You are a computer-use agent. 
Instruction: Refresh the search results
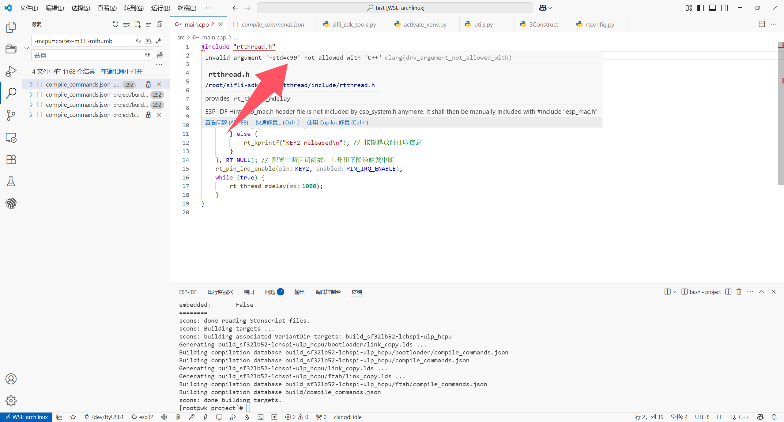click(x=115, y=24)
